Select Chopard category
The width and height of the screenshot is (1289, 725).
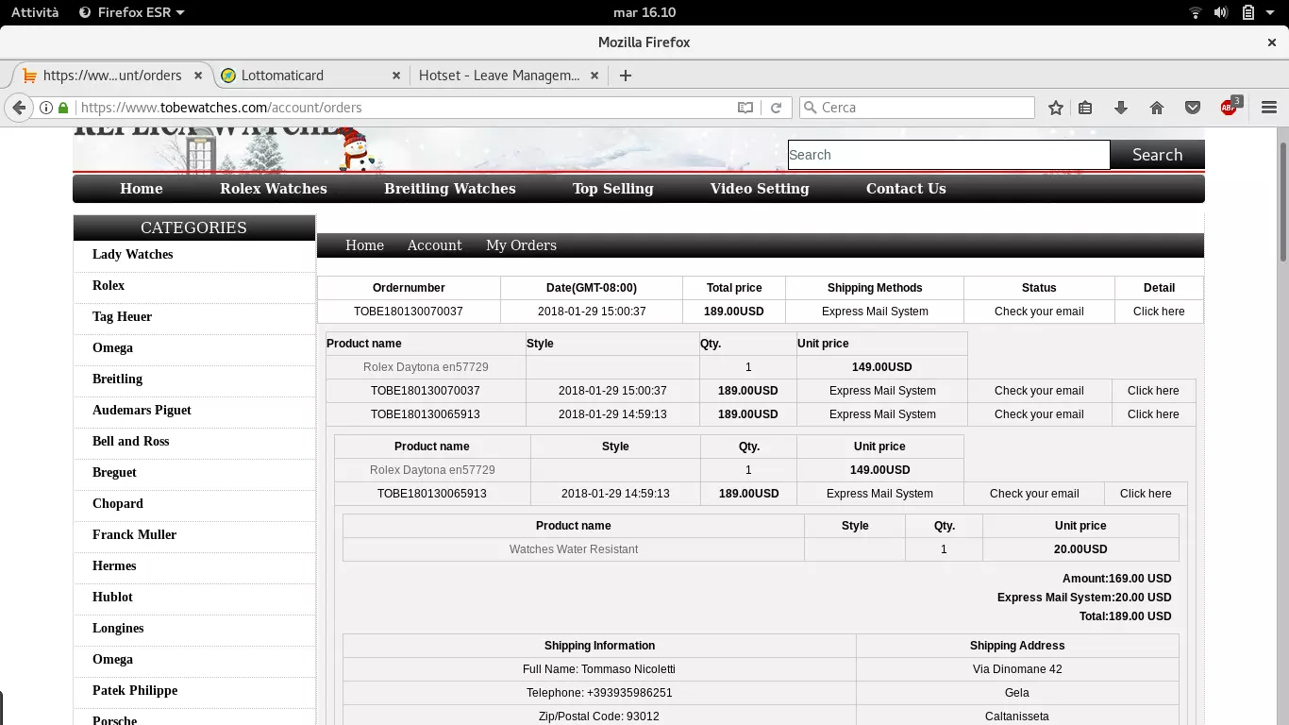[x=118, y=504]
